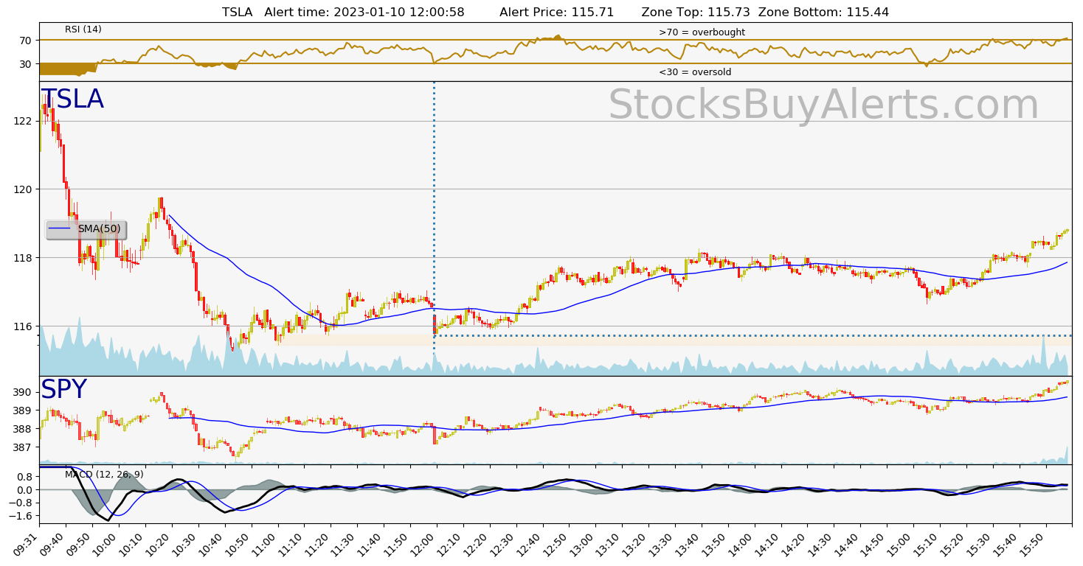Click the MACD axis value 0.8
The height and width of the screenshot is (566, 1083).
[24, 477]
